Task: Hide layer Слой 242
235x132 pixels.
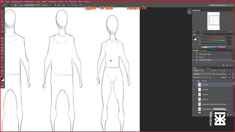Action: coord(194,95)
